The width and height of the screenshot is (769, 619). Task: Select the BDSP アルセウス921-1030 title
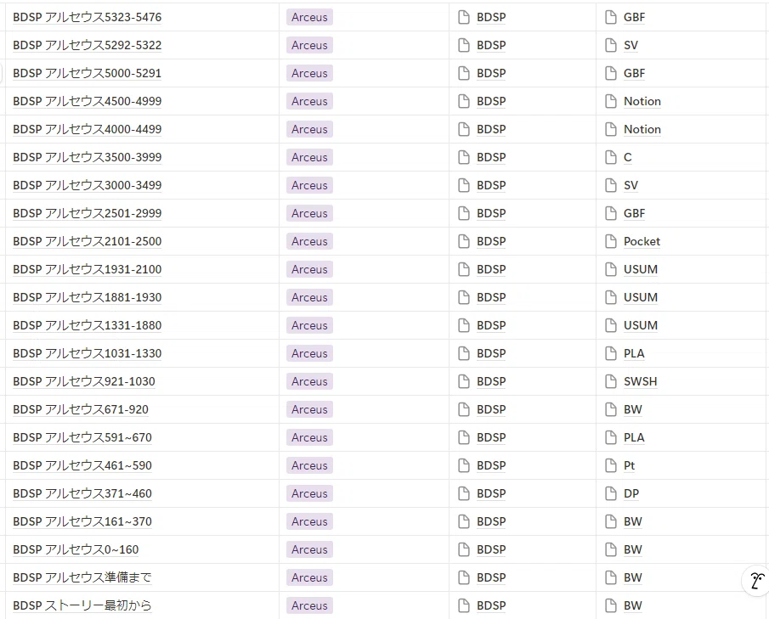tap(84, 381)
